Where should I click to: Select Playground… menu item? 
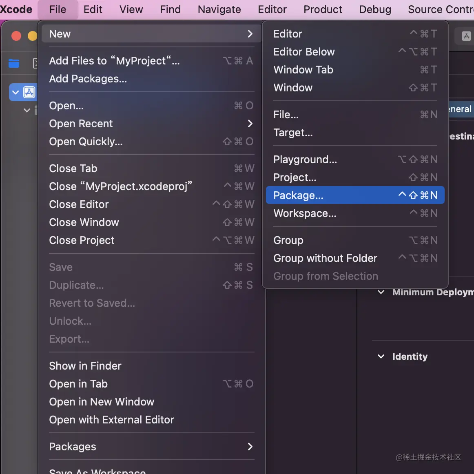click(x=355, y=159)
